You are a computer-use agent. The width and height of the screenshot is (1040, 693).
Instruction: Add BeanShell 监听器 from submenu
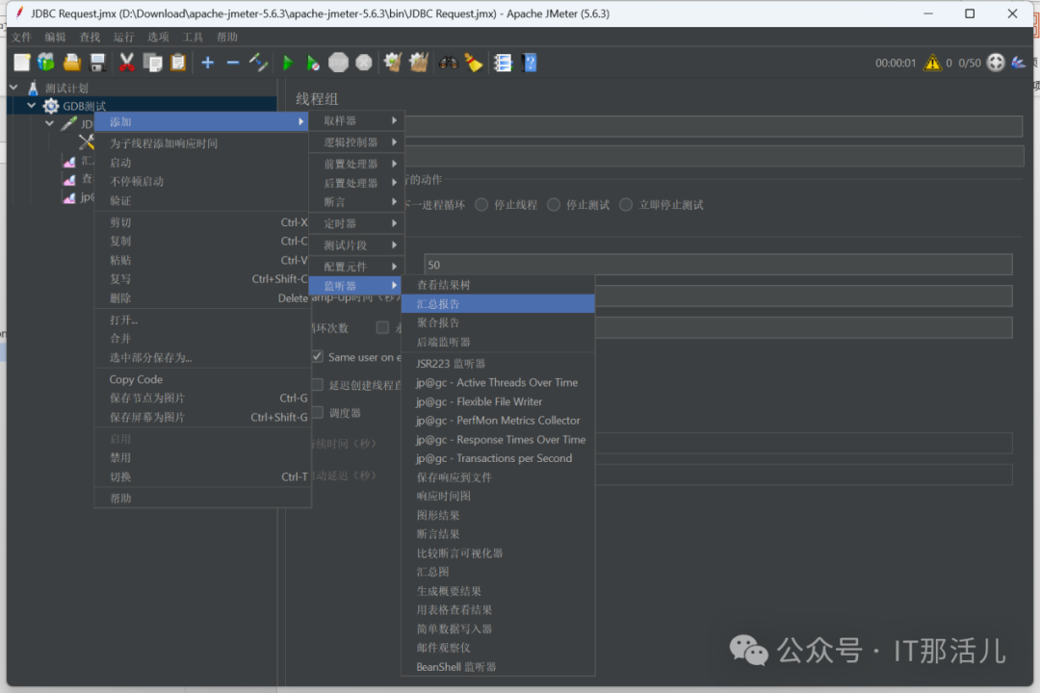point(498,667)
